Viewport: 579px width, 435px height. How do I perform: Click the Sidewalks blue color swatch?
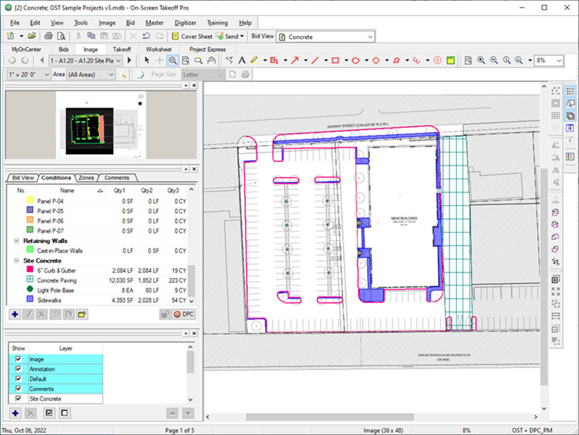click(29, 300)
